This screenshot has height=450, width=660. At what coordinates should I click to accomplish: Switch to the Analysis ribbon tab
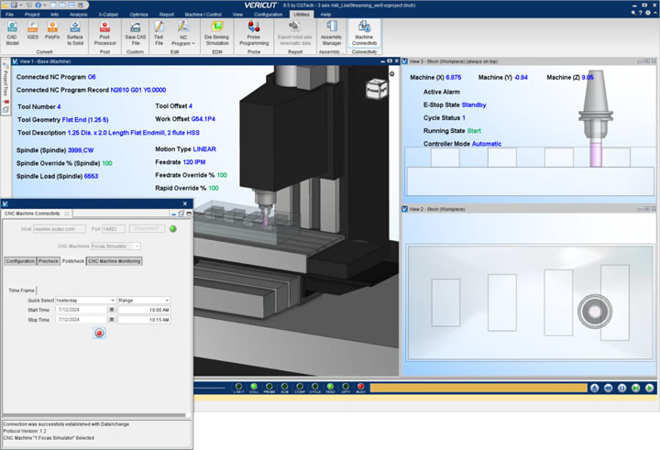coord(78,15)
